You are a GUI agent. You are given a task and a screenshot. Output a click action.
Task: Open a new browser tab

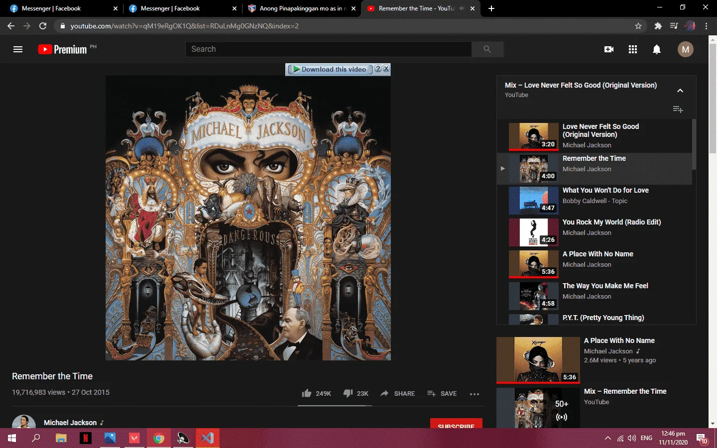(491, 8)
